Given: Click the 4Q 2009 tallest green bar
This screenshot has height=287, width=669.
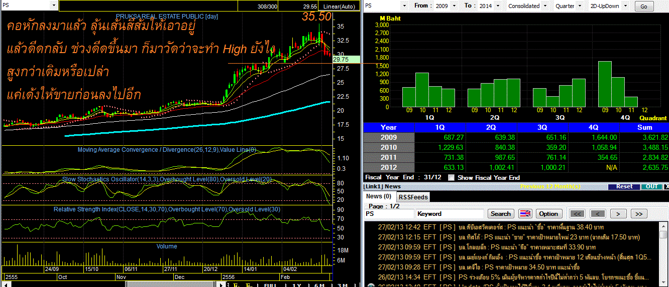Looking at the screenshot, I should click(x=604, y=84).
